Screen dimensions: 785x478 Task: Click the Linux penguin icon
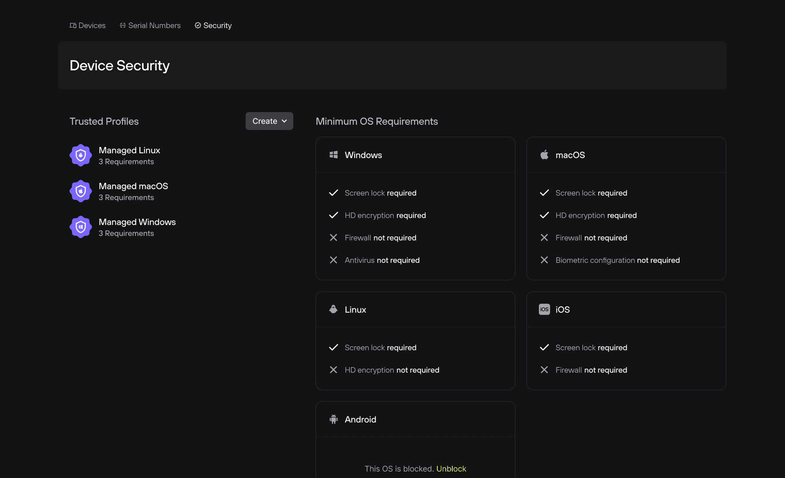click(333, 309)
